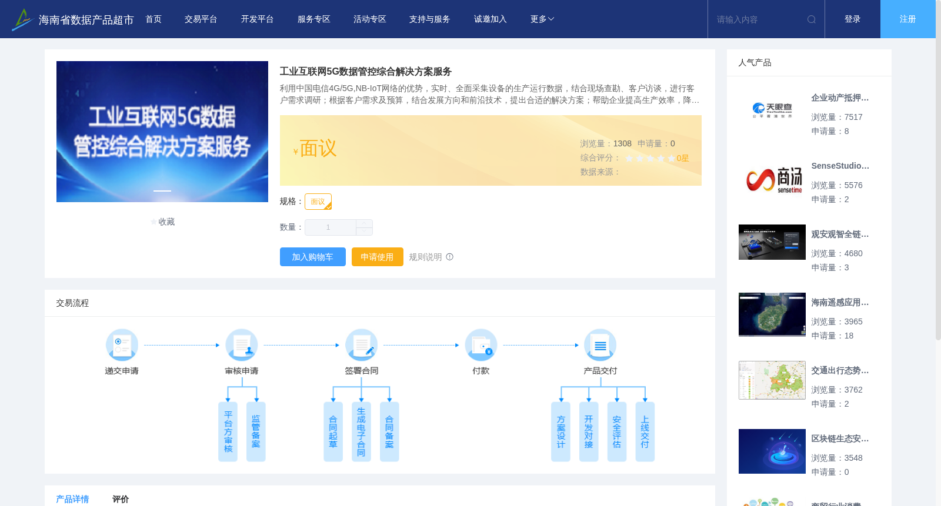The image size is (941, 506).
Task: Click the 付款 step icon
Action: tap(481, 345)
